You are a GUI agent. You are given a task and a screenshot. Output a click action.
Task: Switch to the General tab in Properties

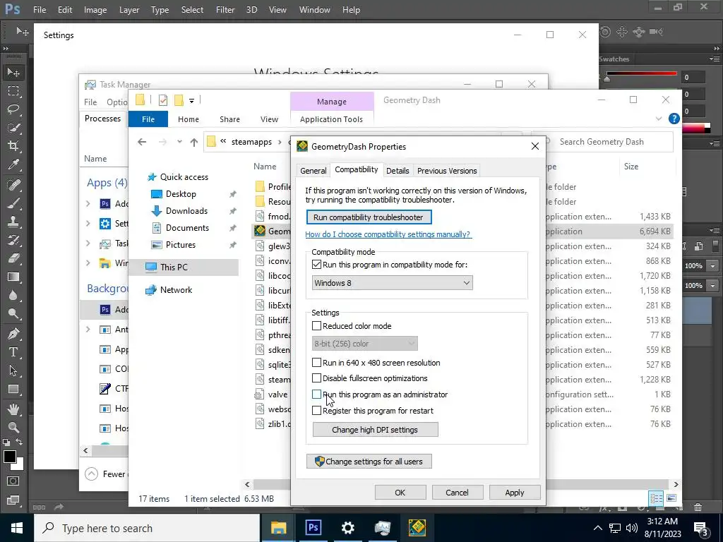pyautogui.click(x=313, y=171)
